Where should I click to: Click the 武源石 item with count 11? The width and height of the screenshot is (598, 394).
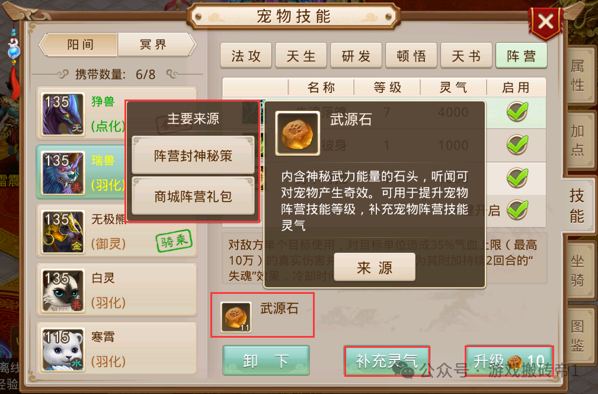(x=236, y=318)
